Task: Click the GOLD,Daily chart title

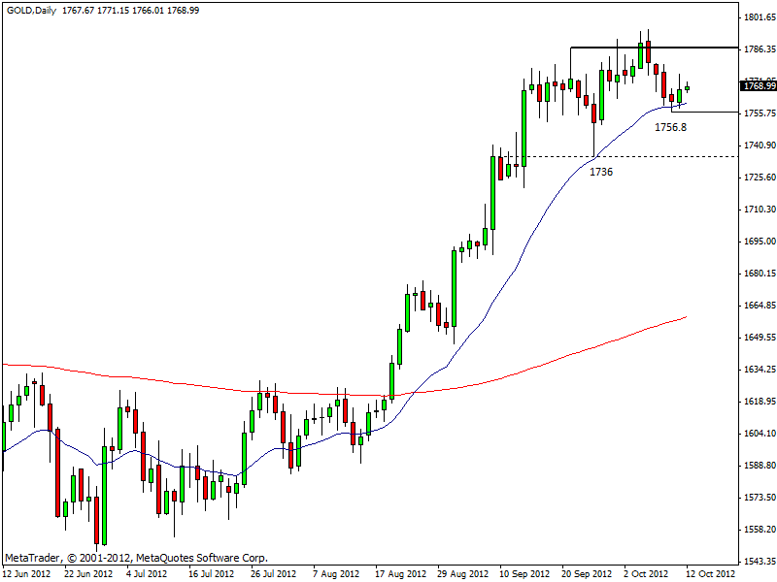Action: 31,8
